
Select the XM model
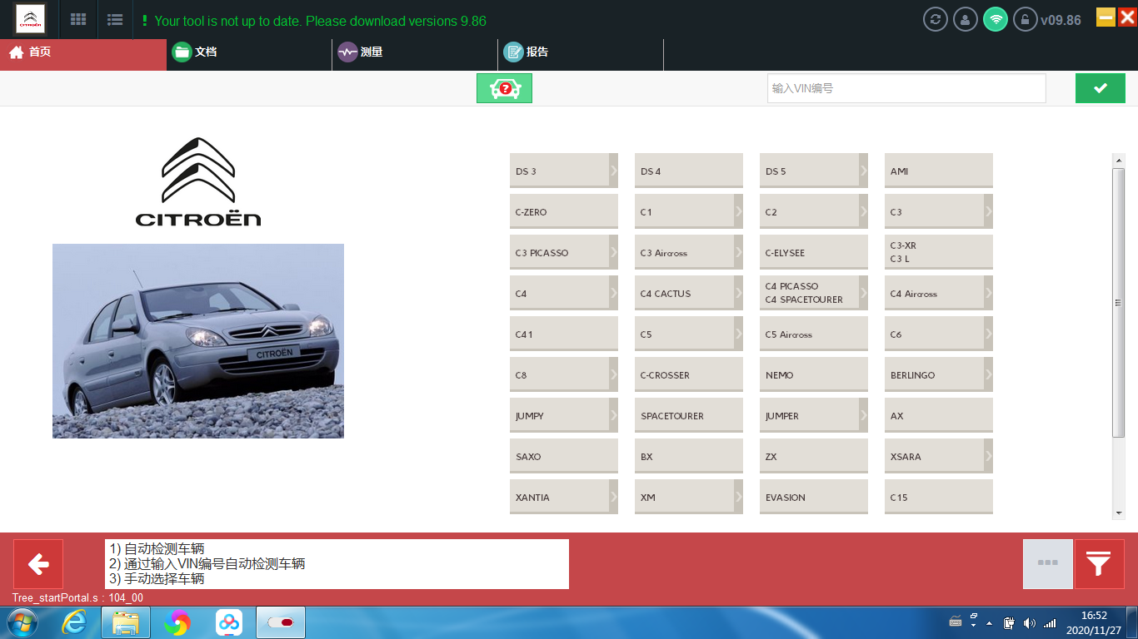point(689,497)
